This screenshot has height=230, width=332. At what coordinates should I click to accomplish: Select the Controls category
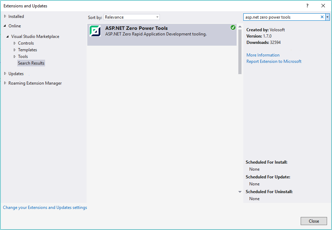(26, 43)
